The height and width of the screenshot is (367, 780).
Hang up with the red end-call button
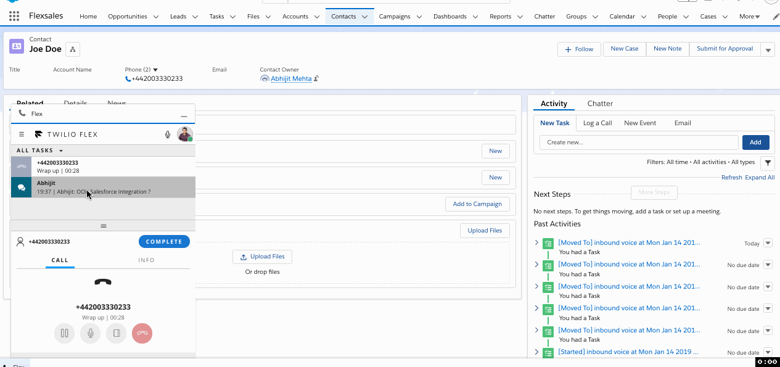pyautogui.click(x=142, y=334)
